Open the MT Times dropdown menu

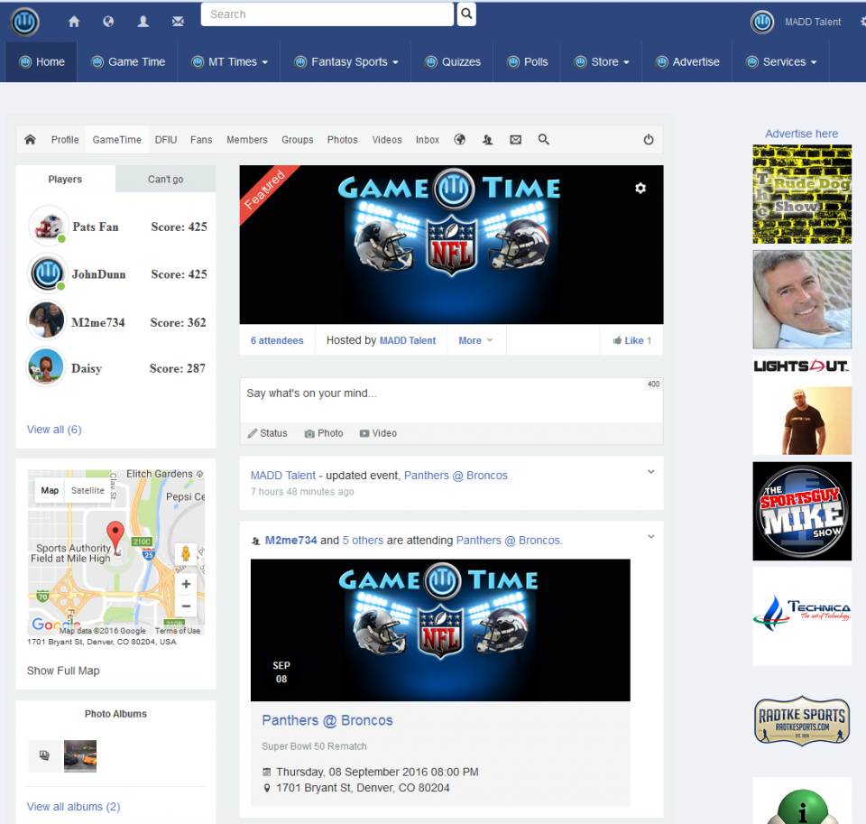(x=229, y=62)
